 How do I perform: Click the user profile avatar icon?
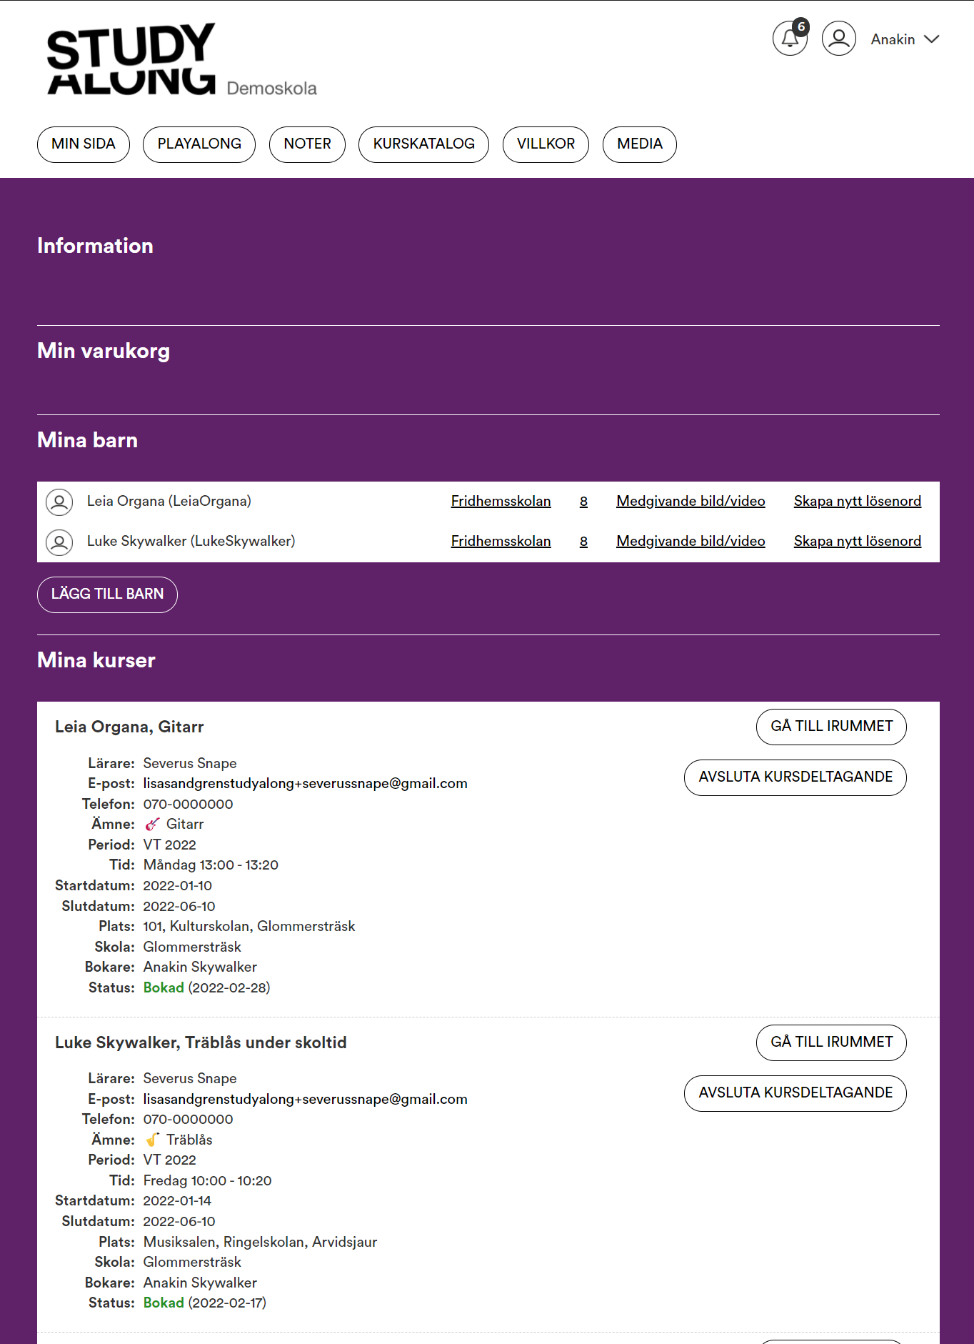tap(838, 39)
